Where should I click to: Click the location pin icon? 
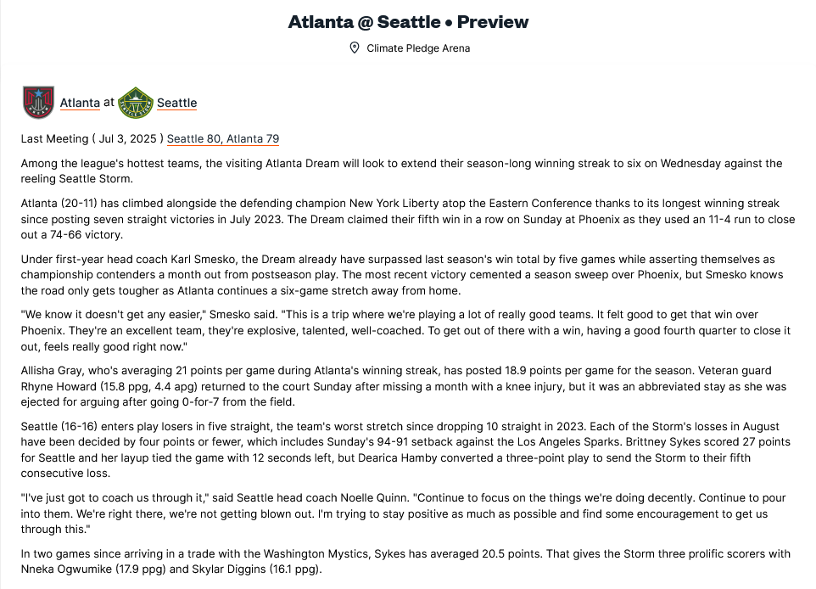coord(355,48)
